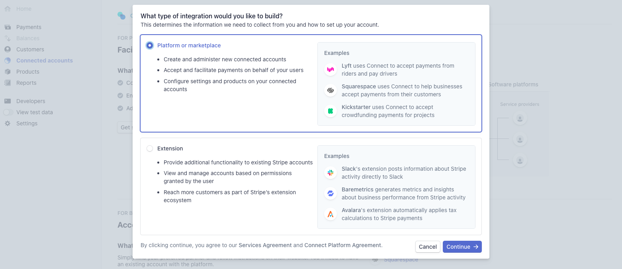Viewport: 622px width, 269px height.
Task: Click the Connected accounts globe icon
Action: pos(8,60)
